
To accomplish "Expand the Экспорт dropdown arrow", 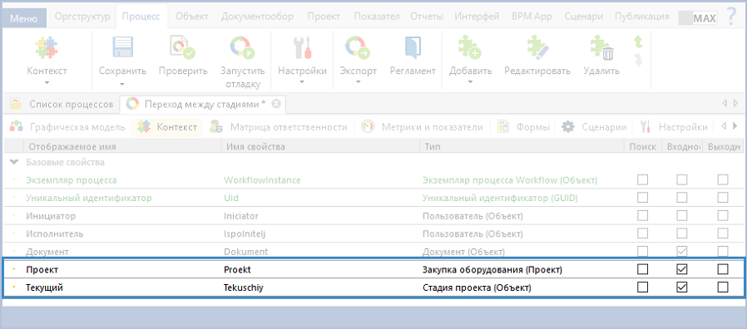I will pos(358,83).
